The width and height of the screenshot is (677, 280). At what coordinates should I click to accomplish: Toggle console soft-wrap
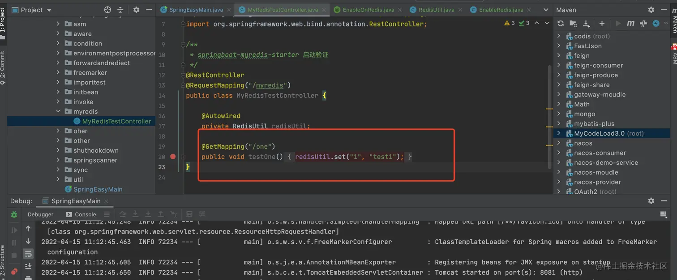28,254
